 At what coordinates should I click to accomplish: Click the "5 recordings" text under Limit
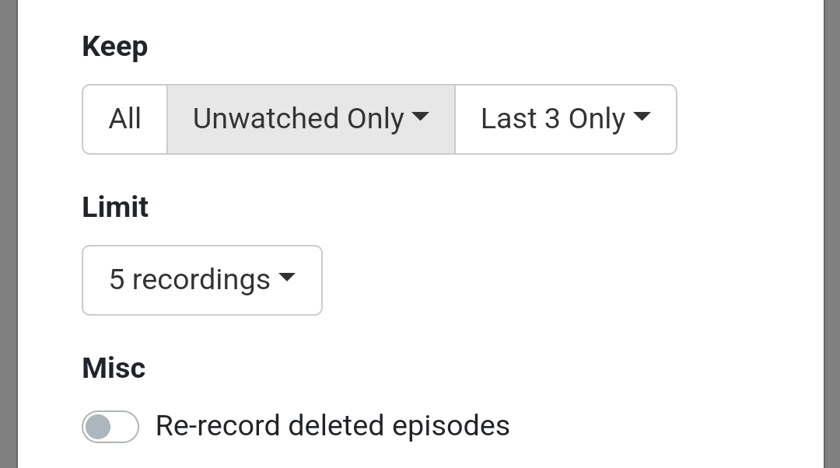pos(189,280)
